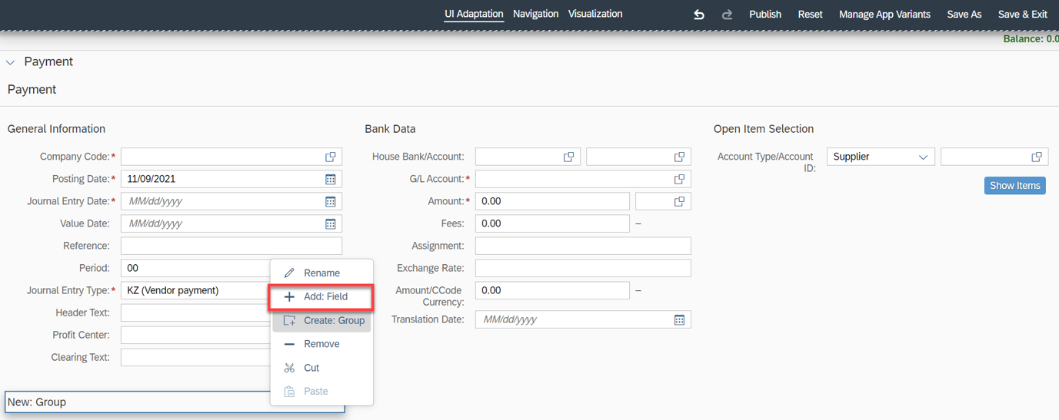Open Amount currency value help icon
The height and width of the screenshot is (420, 1059).
pyautogui.click(x=679, y=201)
